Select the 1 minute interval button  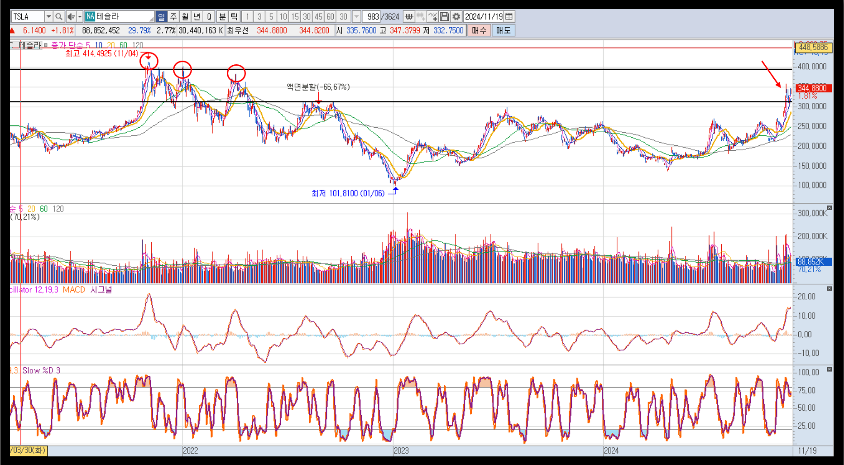pos(247,17)
